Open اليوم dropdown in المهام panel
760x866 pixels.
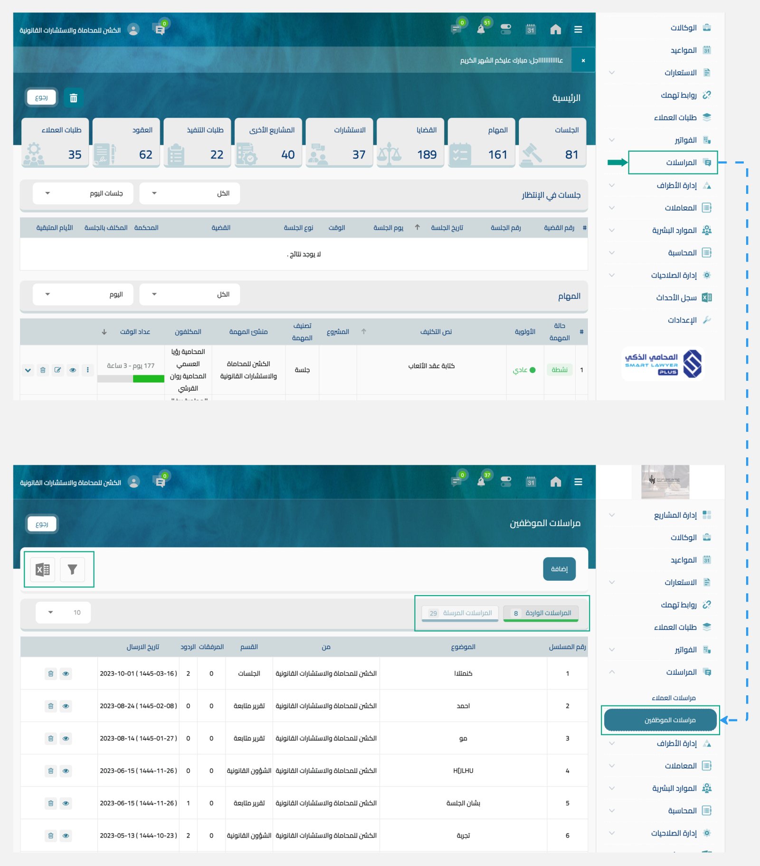click(83, 294)
